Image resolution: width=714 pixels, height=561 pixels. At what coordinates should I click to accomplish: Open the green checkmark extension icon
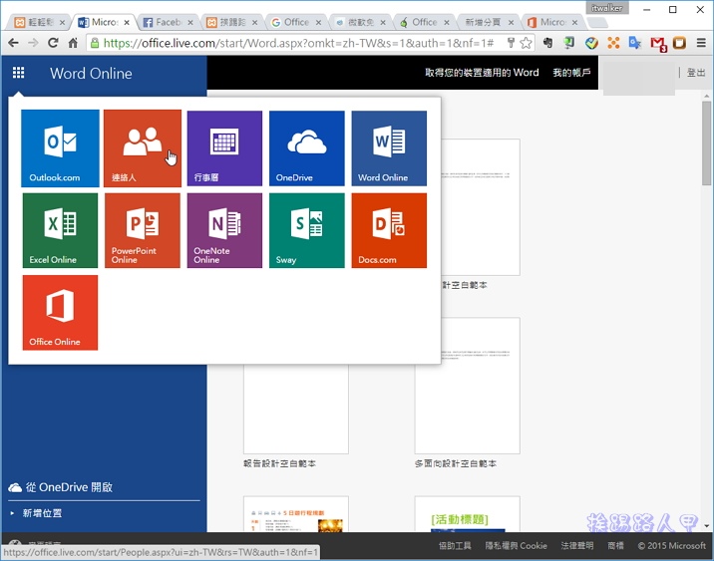tap(591, 43)
